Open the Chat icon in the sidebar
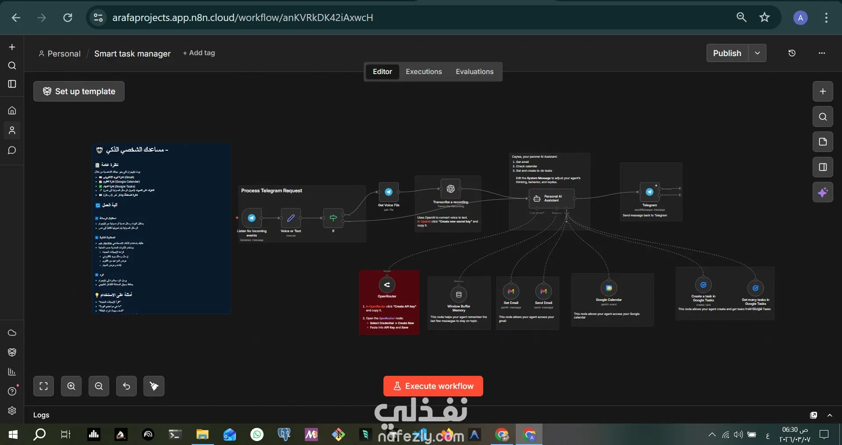Viewport: 842px width, 445px height. pos(12,150)
